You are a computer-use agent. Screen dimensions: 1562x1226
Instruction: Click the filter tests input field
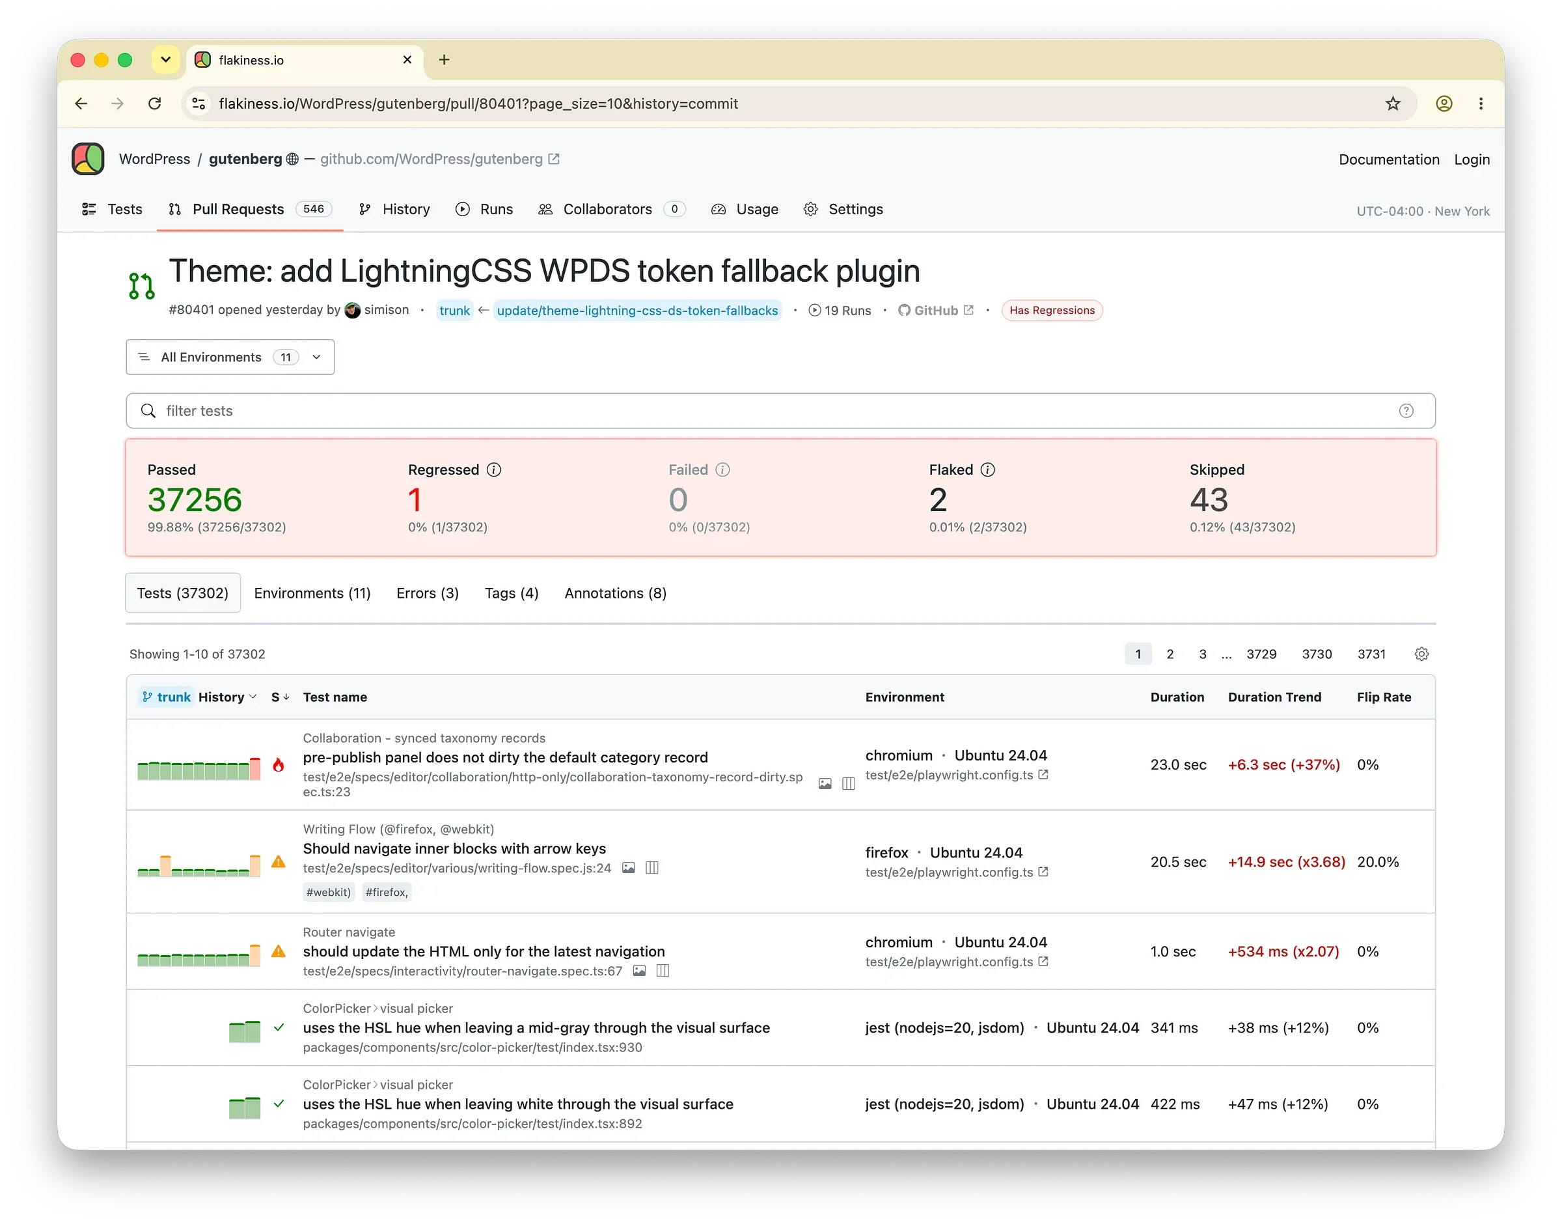(780, 411)
